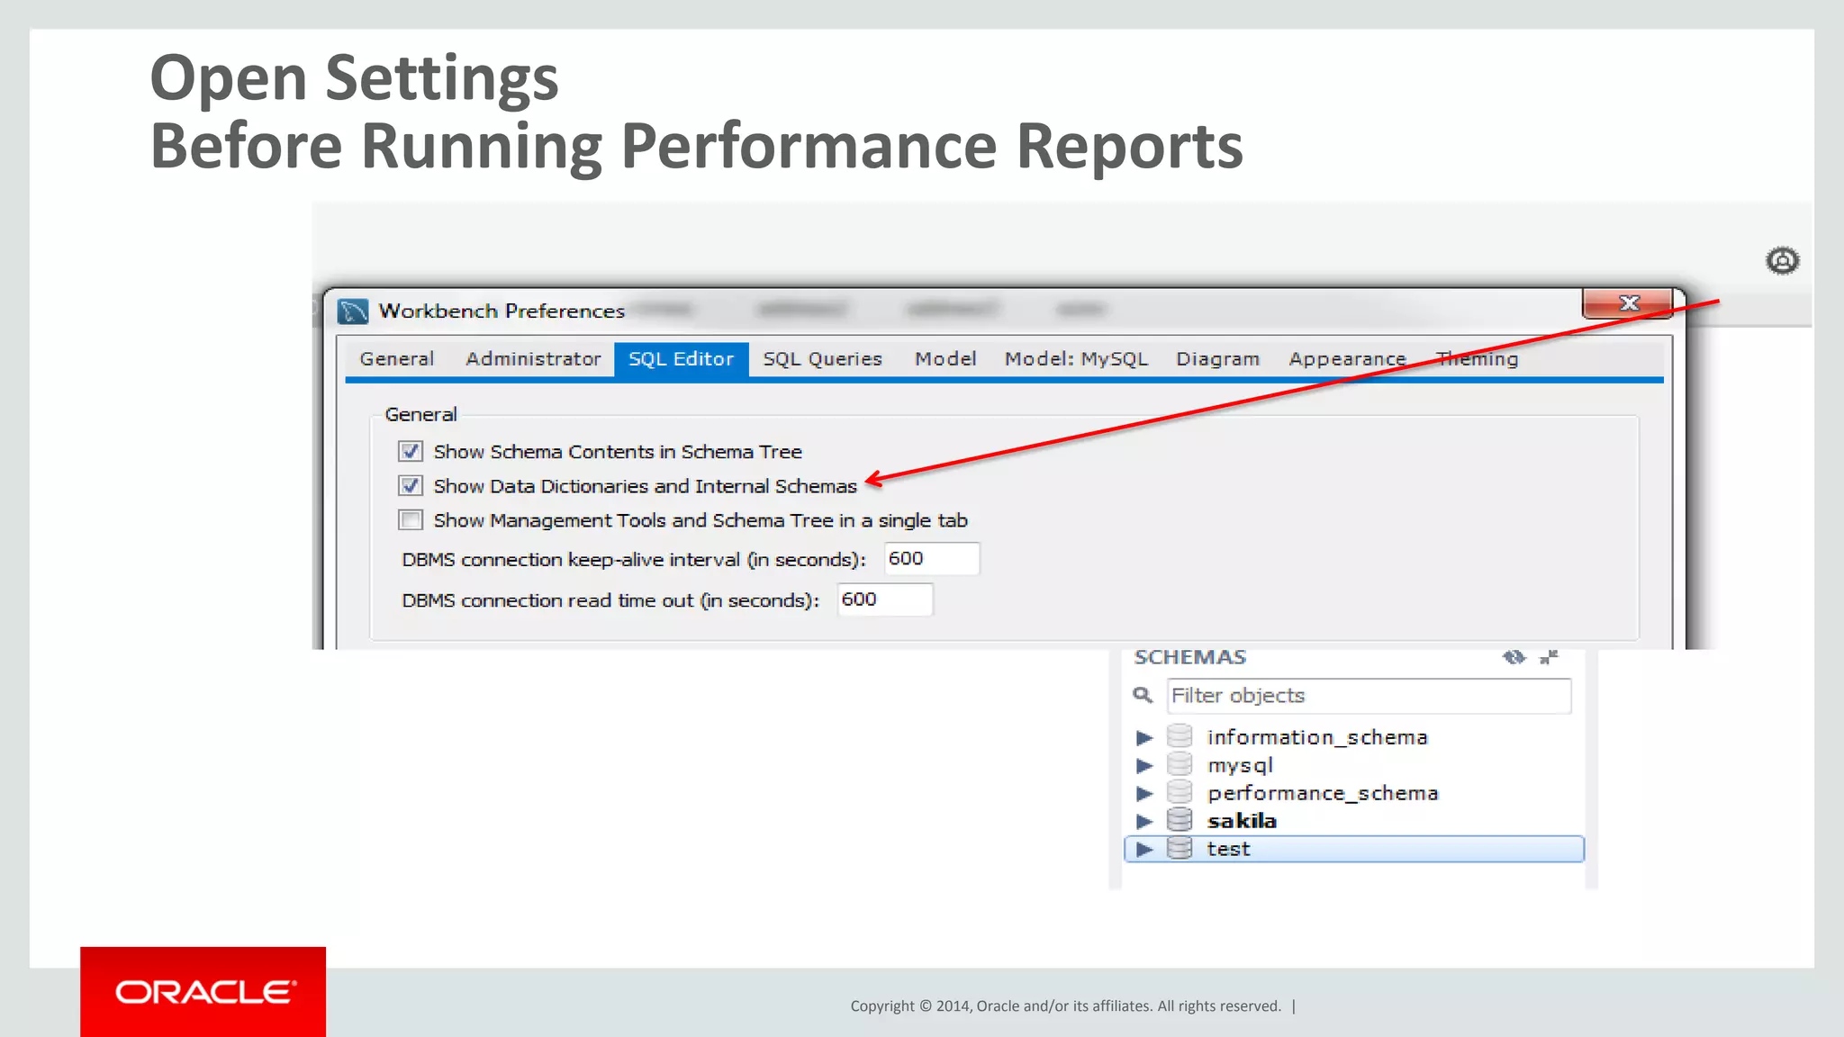1844x1037 pixels.
Task: Select the test schema row
Action: point(1354,849)
